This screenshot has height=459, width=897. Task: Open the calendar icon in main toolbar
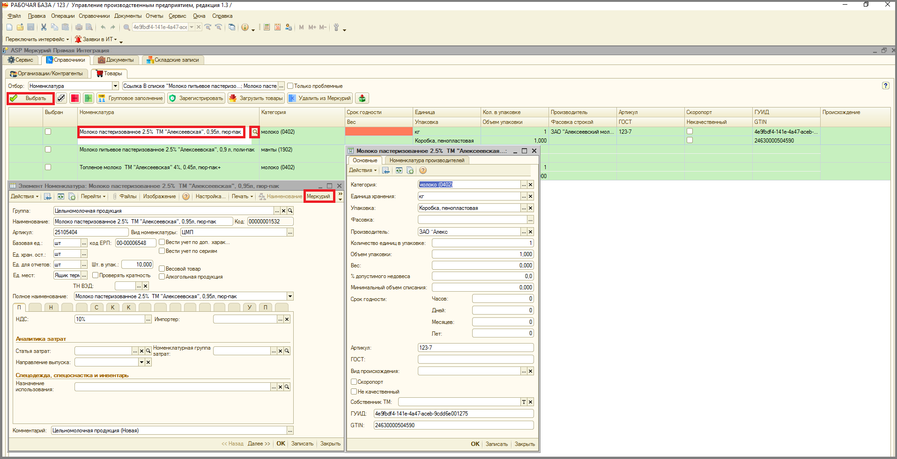tap(277, 27)
